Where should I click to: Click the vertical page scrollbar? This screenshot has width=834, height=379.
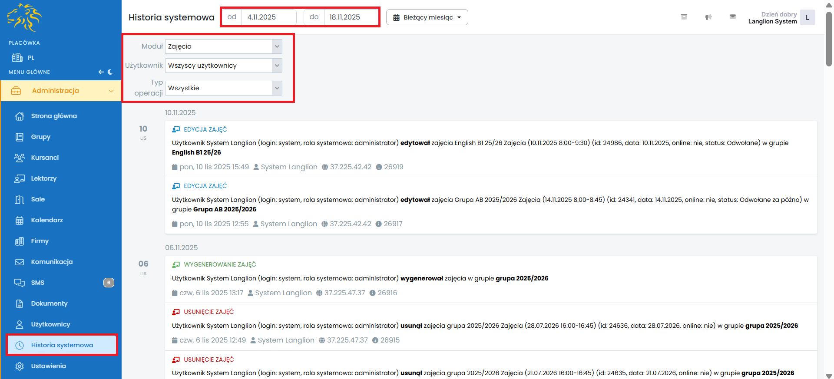[829, 39]
